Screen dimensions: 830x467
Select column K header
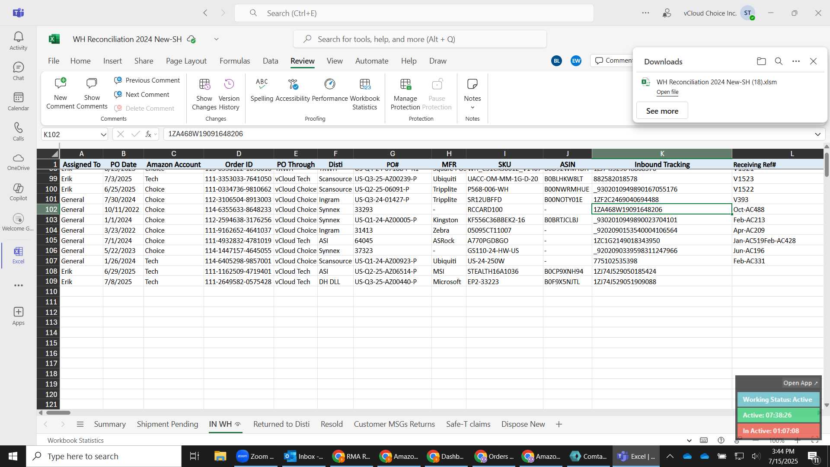(x=662, y=154)
